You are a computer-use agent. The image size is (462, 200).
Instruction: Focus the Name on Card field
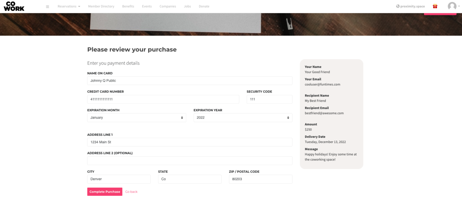tap(190, 81)
